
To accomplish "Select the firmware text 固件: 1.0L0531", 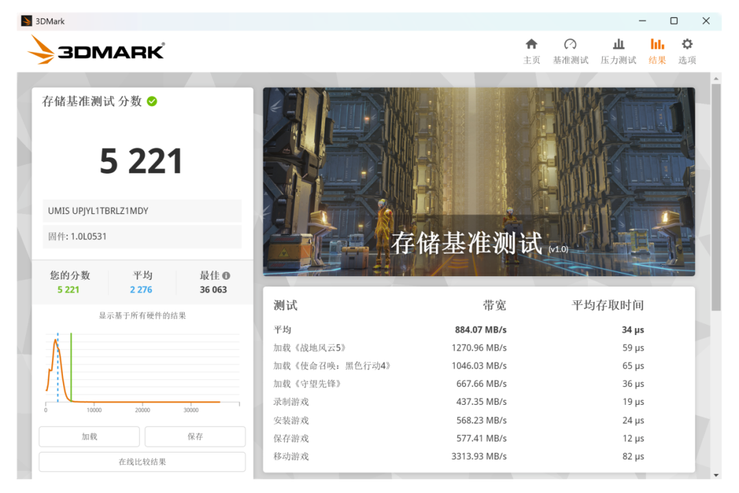I will [x=77, y=237].
